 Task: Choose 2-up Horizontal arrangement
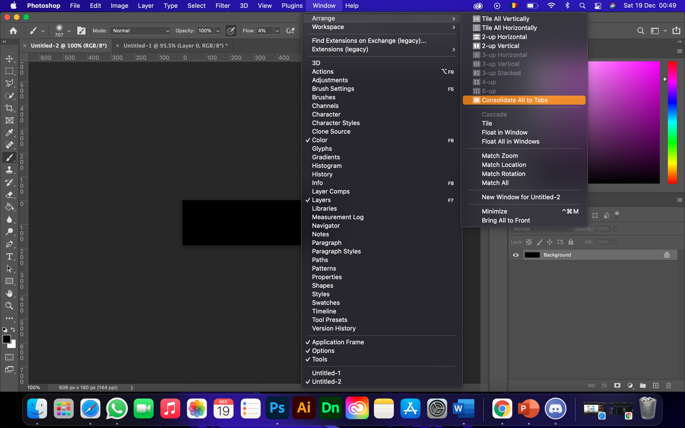[x=524, y=37]
